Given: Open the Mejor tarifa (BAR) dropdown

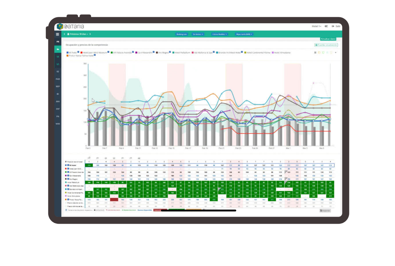Looking at the screenshot, I should [244, 34].
